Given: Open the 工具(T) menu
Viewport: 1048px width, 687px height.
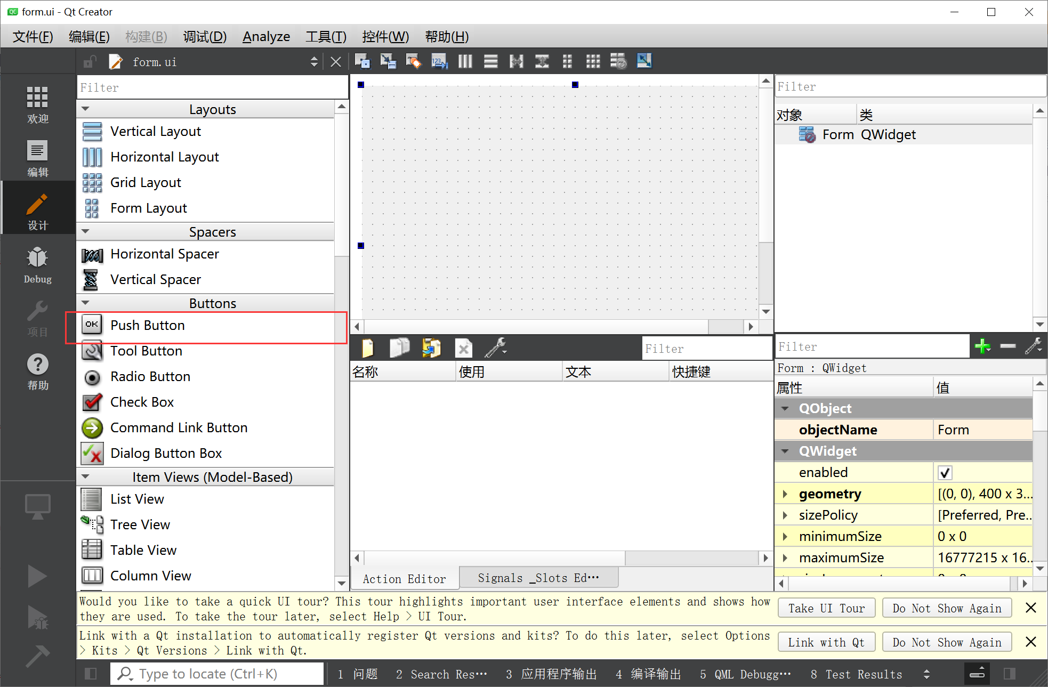Looking at the screenshot, I should click(x=325, y=36).
